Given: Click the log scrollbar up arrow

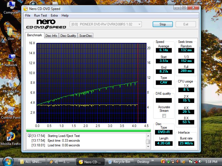Looking at the screenshot, I should pos(148,136).
